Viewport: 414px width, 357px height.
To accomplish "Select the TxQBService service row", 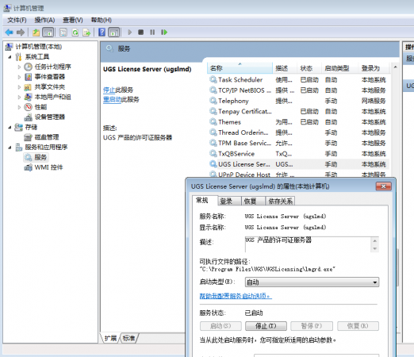I will 298,154.
